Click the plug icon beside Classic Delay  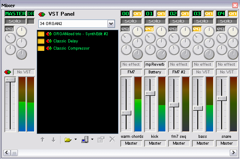(49, 41)
